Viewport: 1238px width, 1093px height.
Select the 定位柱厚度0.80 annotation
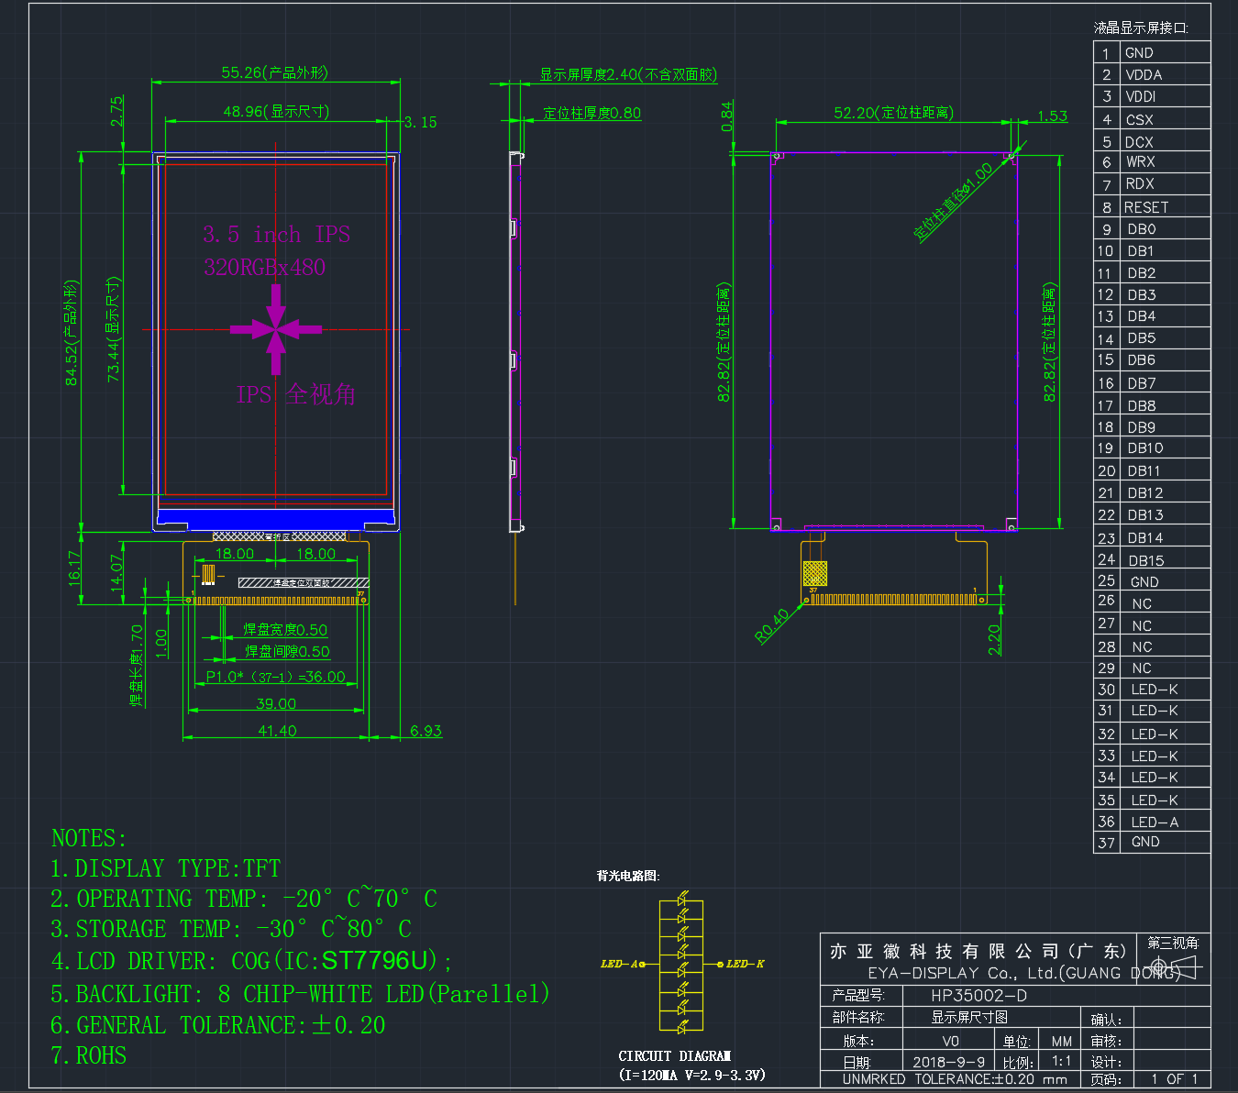(592, 113)
